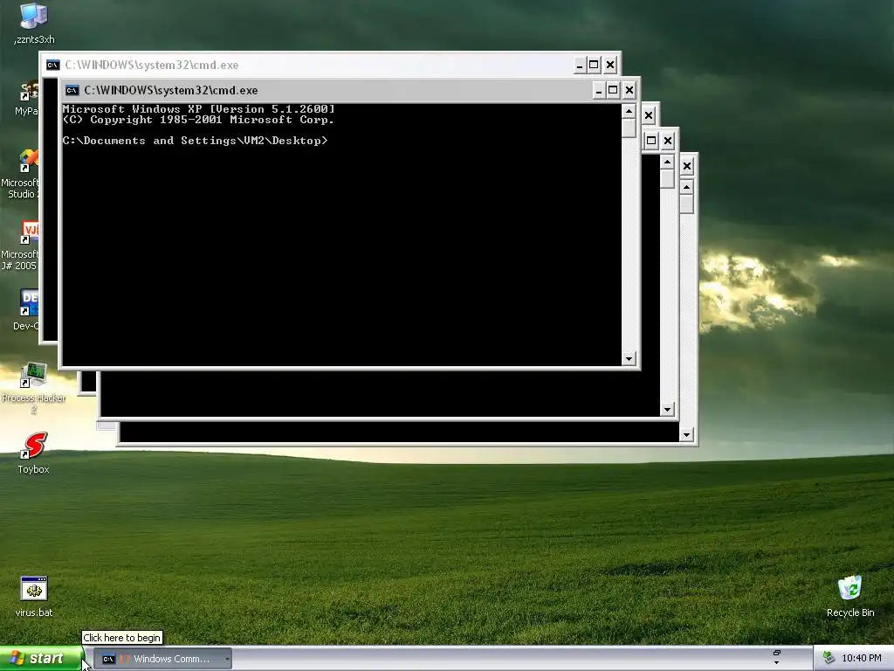Click the 10:40 PM clock

pyautogui.click(x=862, y=659)
